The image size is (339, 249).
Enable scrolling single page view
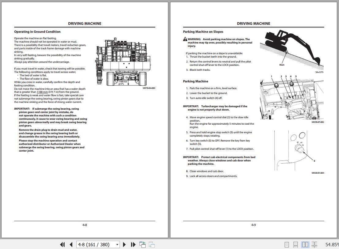click(x=295, y=244)
